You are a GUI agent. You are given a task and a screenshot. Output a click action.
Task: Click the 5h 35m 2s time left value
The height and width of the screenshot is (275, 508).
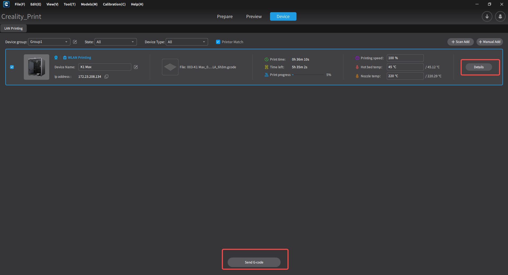[x=300, y=67]
